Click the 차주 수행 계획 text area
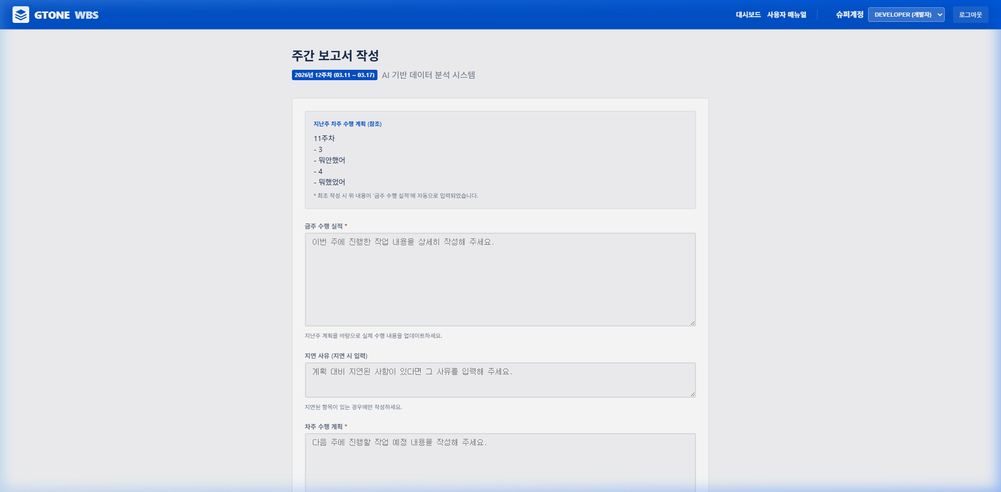The width and height of the screenshot is (1001, 492). [x=500, y=462]
